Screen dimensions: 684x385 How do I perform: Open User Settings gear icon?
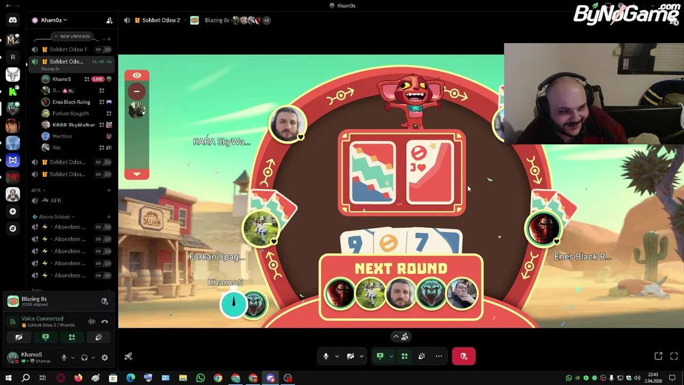105,358
